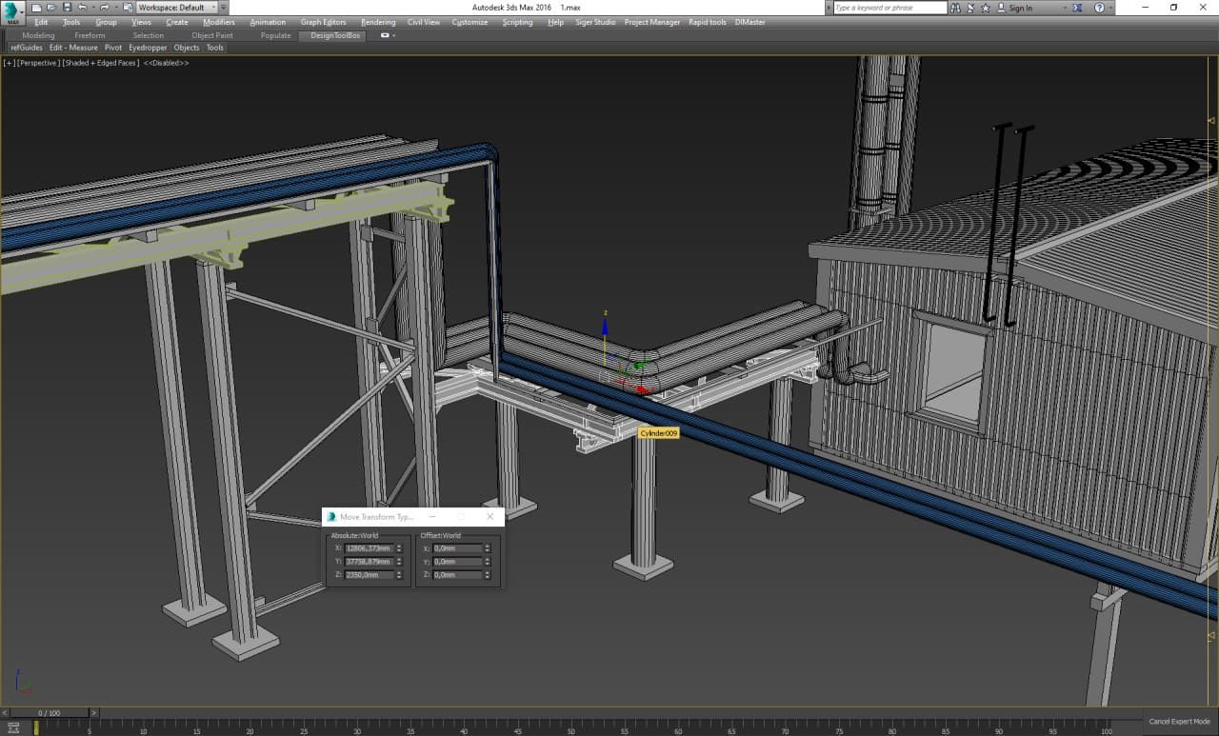Open the Shaded + Edged Faces viewport menu
The width and height of the screenshot is (1219, 736).
tap(101, 63)
